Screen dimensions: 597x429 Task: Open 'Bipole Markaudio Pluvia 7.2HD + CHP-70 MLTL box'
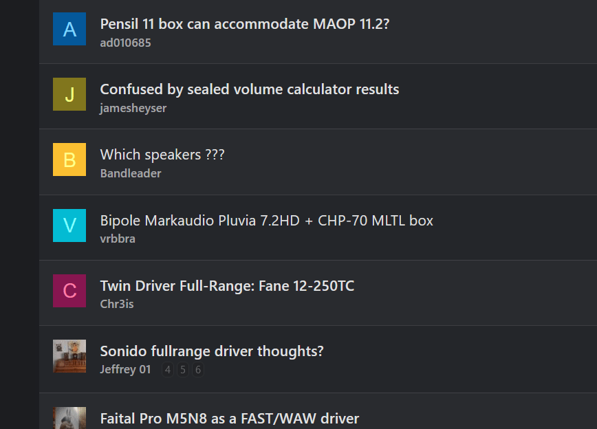tap(267, 221)
